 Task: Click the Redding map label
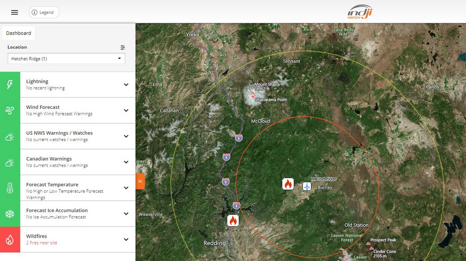point(215,243)
